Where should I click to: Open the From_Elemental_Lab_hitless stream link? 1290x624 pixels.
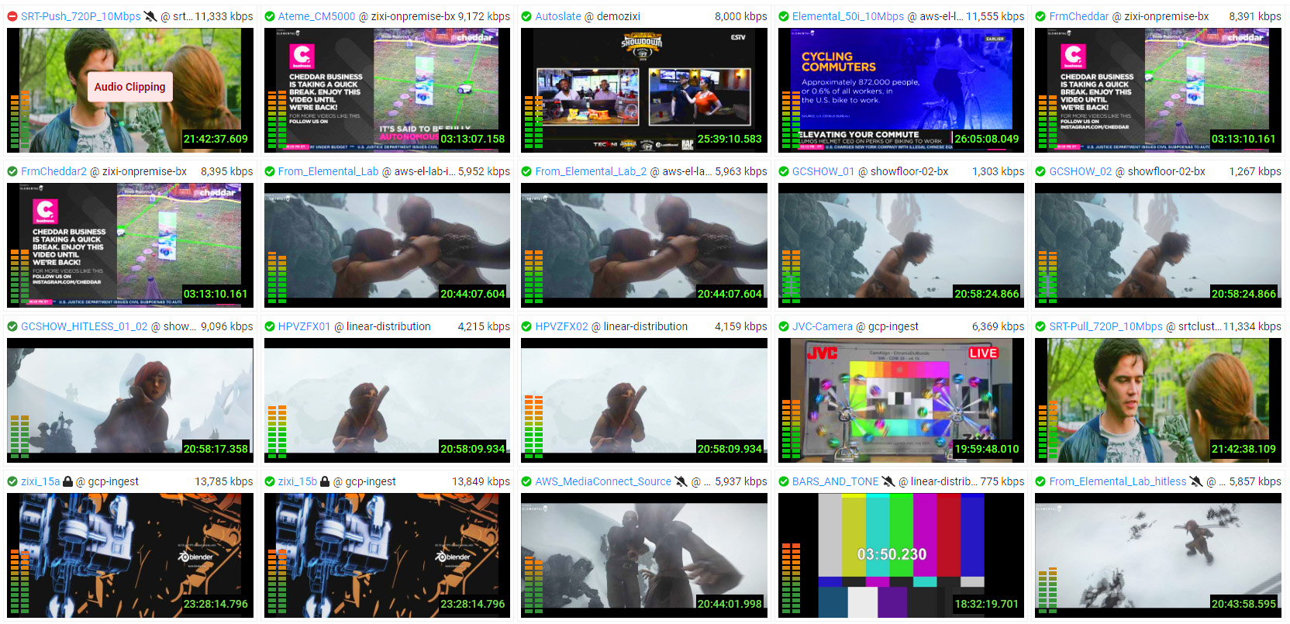coord(1118,481)
